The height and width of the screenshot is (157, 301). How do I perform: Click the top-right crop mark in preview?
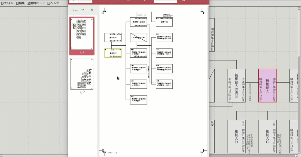(204, 12)
